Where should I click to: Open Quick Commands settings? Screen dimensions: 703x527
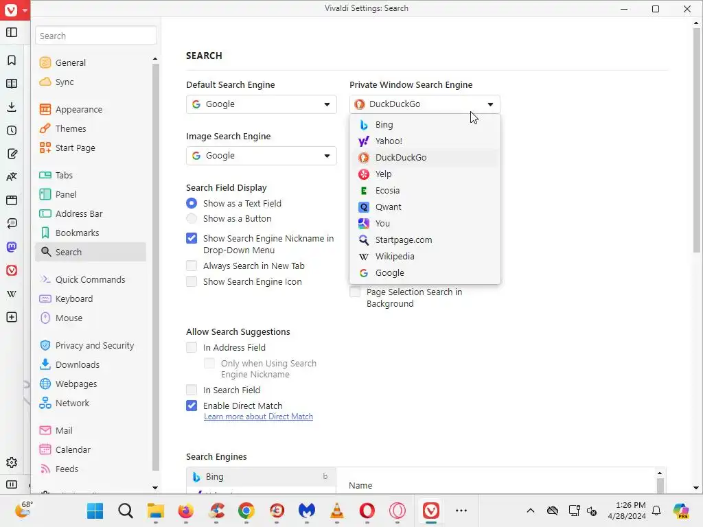point(91,280)
